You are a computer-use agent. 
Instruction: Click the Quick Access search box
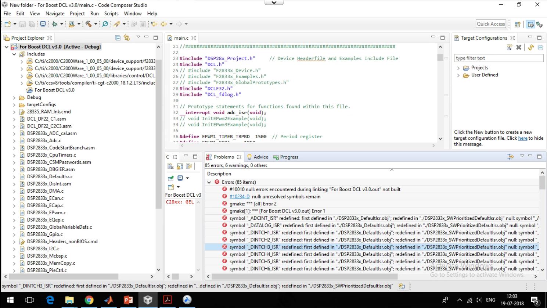491,24
